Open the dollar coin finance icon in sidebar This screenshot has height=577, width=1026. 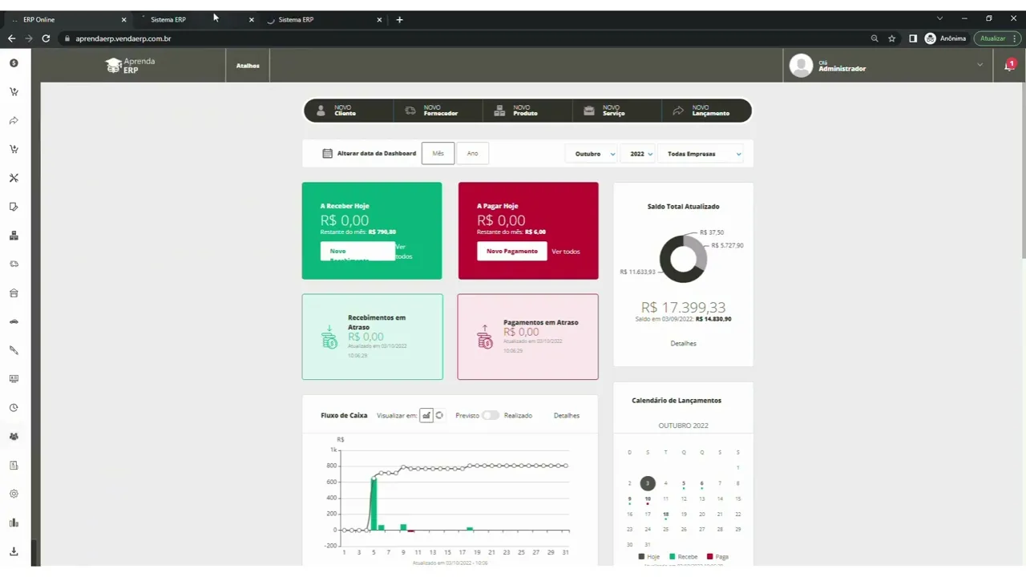[x=14, y=63]
